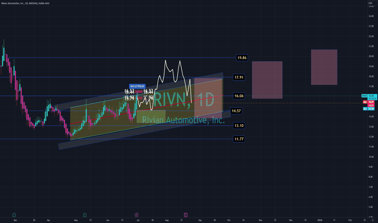This screenshot has height=223, width=378.
Task: Click the Feb label on the time axis
Action: click(x=350, y=220)
